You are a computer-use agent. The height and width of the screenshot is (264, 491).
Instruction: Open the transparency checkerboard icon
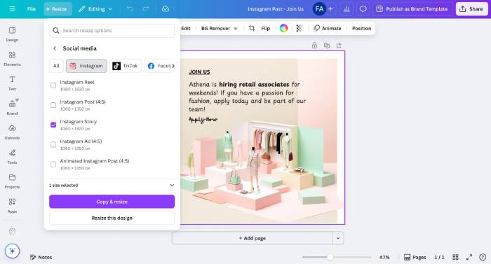(x=300, y=28)
